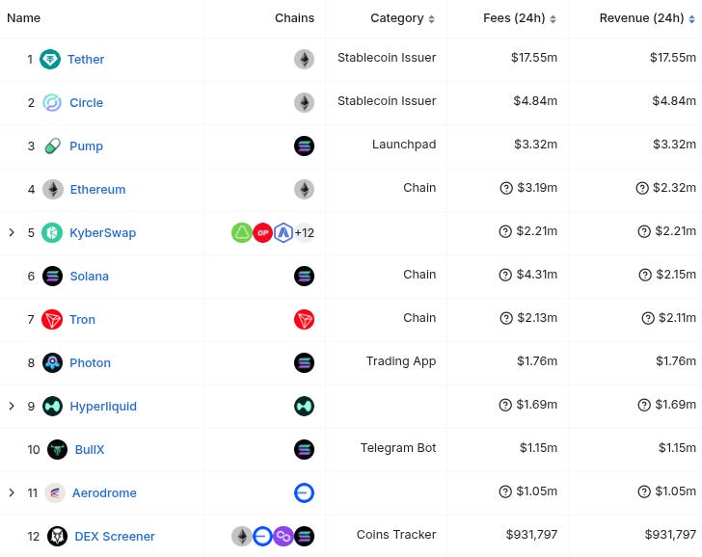Click the Hyperliquid logo beside the name
The width and height of the screenshot is (702, 557).
coord(52,407)
